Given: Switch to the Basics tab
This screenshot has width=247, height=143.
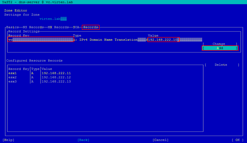Looking at the screenshot, I should point(13,27).
